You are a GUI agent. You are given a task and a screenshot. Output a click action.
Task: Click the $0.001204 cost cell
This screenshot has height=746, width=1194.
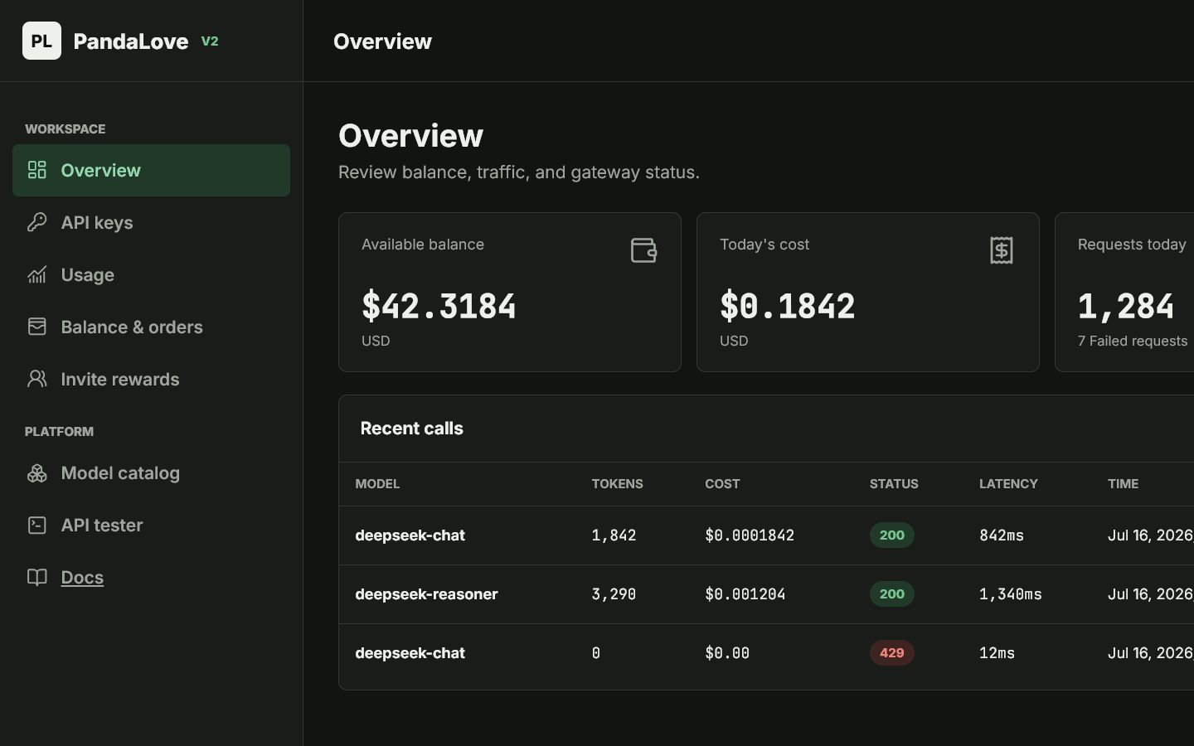coord(745,594)
